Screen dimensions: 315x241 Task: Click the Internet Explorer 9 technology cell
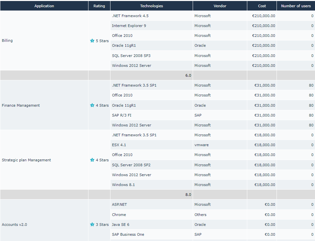129,26
